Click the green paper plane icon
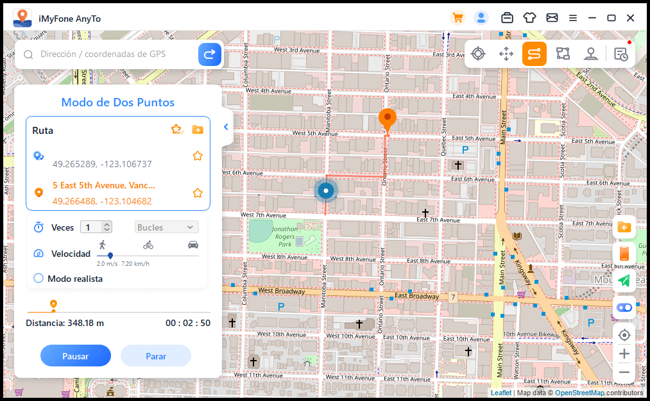The height and width of the screenshot is (401, 650). tap(624, 281)
